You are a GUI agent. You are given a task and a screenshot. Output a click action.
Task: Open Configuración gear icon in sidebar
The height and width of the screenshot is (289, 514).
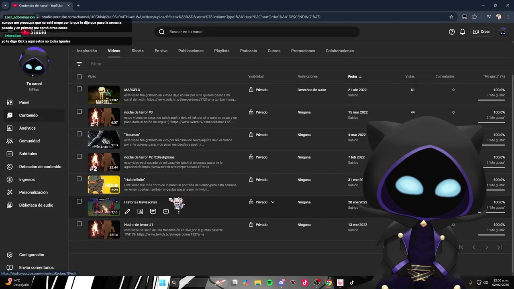coord(10,255)
